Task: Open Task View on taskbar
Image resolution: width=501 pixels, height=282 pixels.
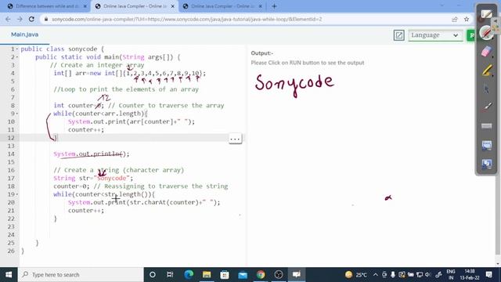Action: coord(170,275)
